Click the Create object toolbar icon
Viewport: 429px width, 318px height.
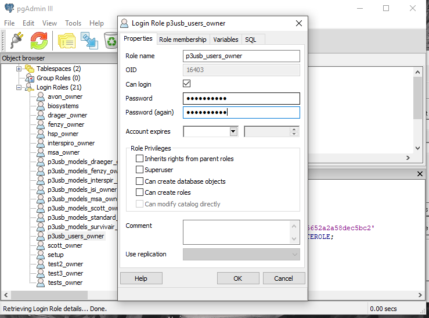(89, 41)
